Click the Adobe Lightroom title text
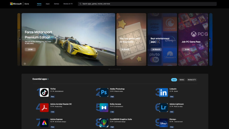The width and height of the screenshot is (229, 129). point(177,104)
